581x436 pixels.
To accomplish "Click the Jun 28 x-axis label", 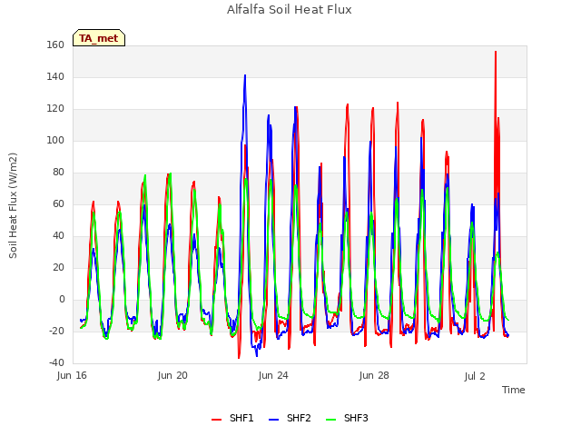I will (374, 375).
